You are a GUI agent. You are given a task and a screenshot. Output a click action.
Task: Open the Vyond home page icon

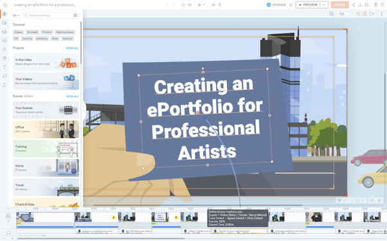click(x=5, y=4)
